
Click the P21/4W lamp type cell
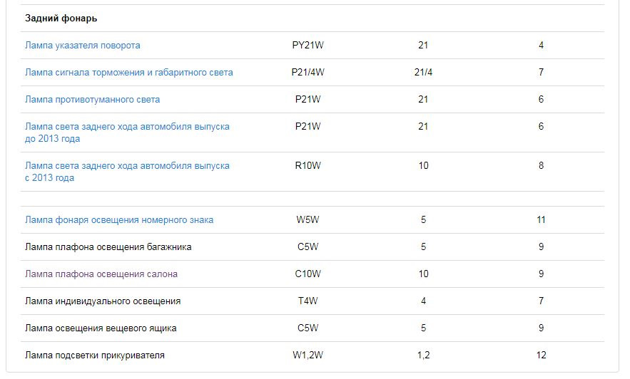coord(308,72)
